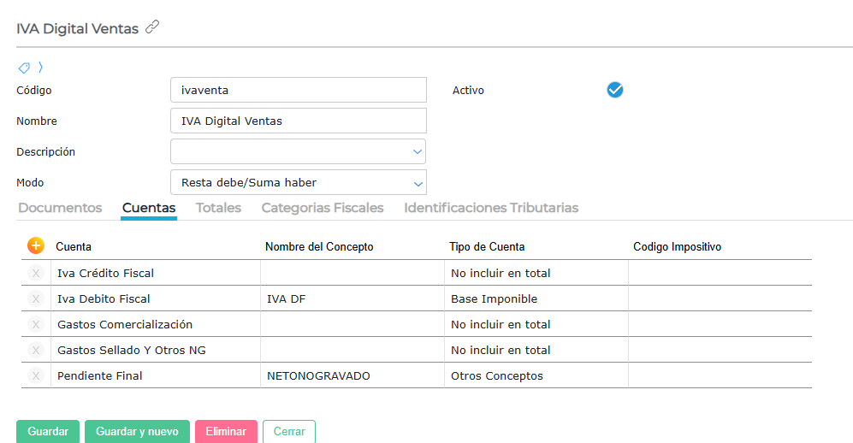Delete the Gastos Comercialización row

[x=36, y=324]
